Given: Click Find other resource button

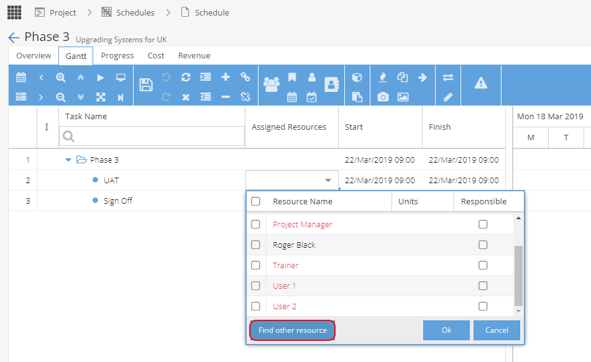Looking at the screenshot, I should click(x=293, y=330).
